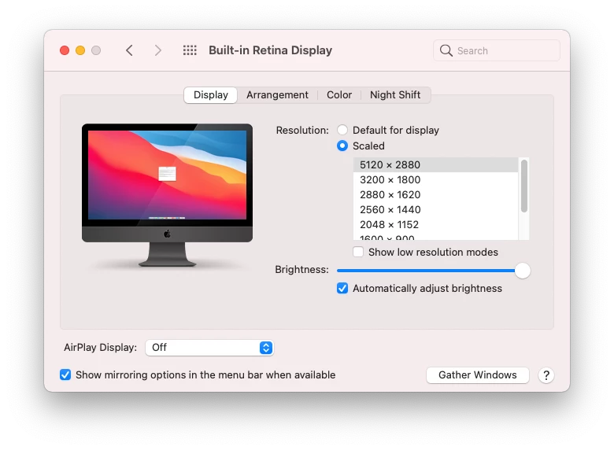Open help with the question mark button
Image resolution: width=614 pixels, height=450 pixels.
(x=546, y=375)
